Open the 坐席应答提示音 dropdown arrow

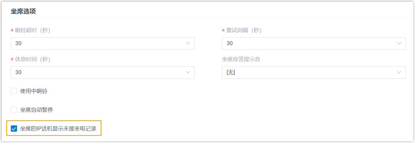(x=399, y=72)
